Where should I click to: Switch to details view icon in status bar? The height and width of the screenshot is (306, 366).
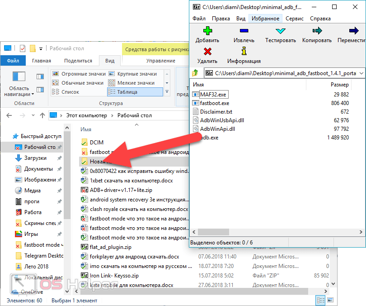point(320,300)
